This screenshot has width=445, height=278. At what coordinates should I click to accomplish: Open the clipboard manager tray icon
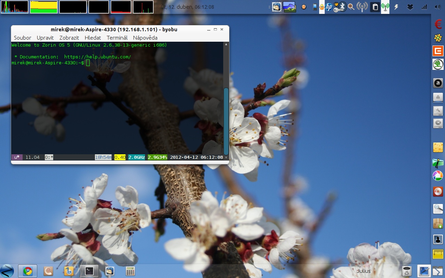[375, 7]
